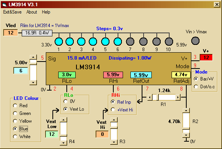Click the Vled value field showing 12
This screenshot has width=222, height=149.
click(x=10, y=33)
